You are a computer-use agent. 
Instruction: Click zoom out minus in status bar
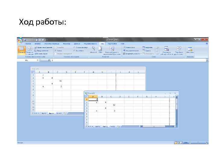point(190,143)
